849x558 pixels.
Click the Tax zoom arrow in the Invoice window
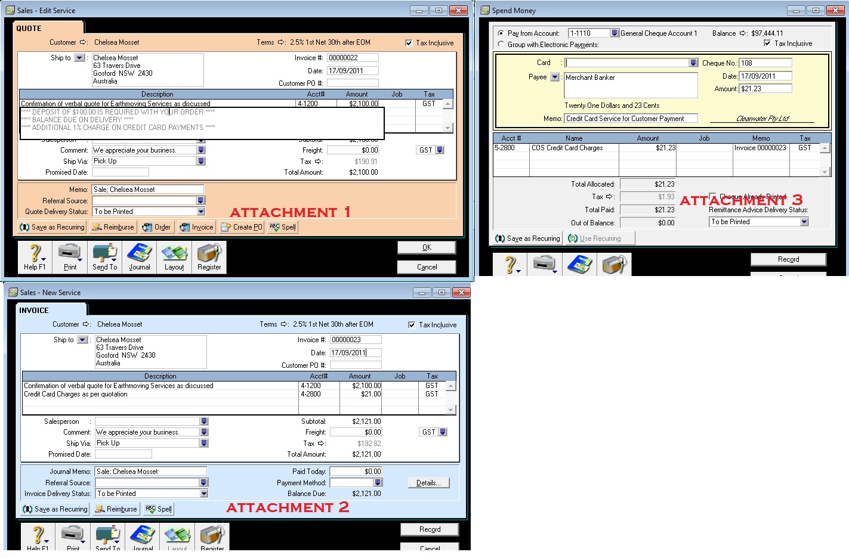[322, 444]
